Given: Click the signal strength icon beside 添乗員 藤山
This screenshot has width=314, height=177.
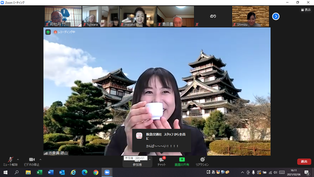Looking at the screenshot, I should pyautogui.click(x=46, y=153).
